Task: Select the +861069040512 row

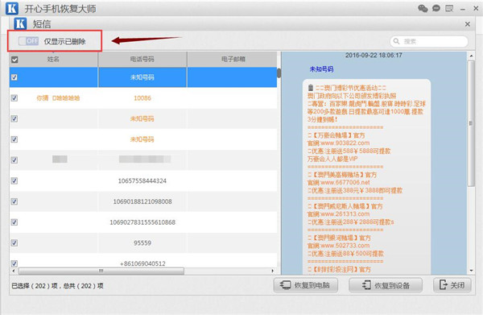Action: (x=143, y=261)
